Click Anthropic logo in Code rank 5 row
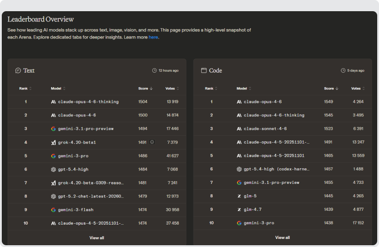Image resolution: width=379 pixels, height=247 pixels. point(239,156)
